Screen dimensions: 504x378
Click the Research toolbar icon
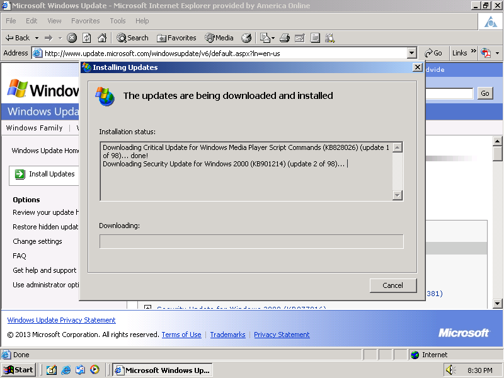click(x=329, y=38)
